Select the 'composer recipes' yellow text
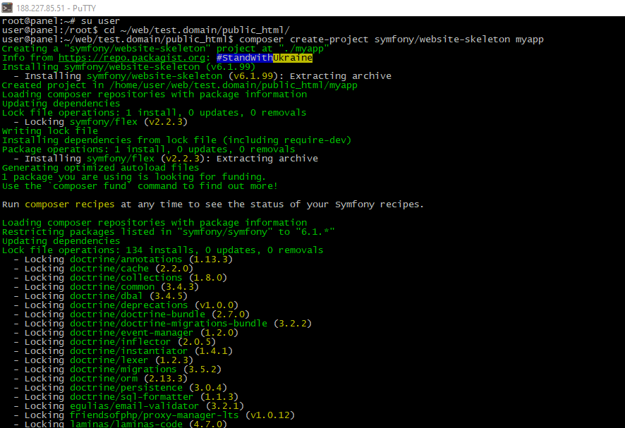 [x=69, y=204]
